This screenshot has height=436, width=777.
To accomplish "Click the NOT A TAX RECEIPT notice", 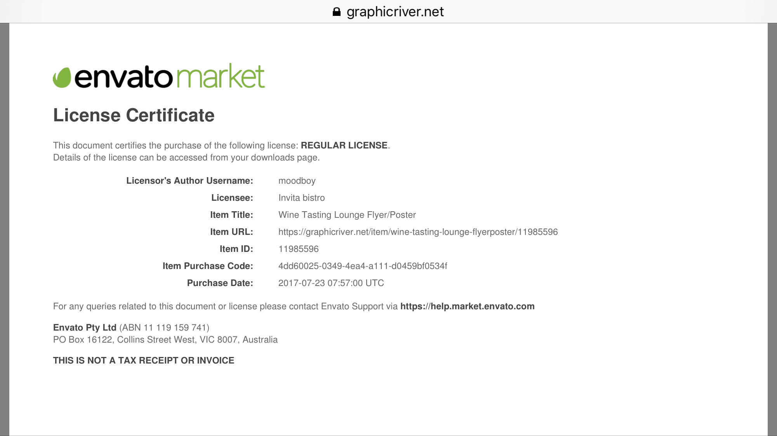I will tap(143, 360).
